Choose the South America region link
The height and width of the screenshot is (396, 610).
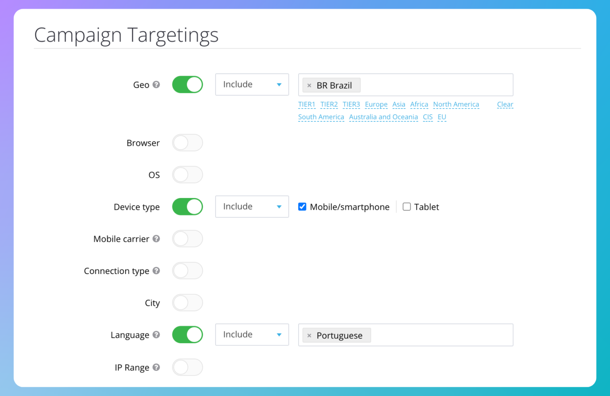[321, 117]
